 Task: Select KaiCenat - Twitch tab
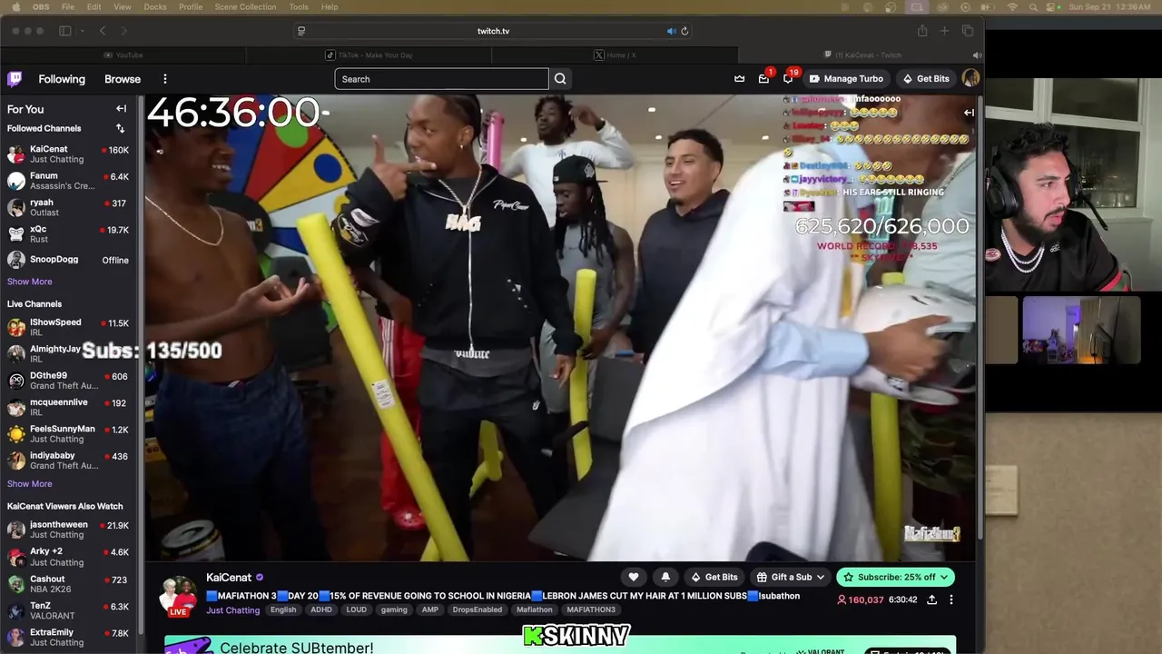(862, 55)
